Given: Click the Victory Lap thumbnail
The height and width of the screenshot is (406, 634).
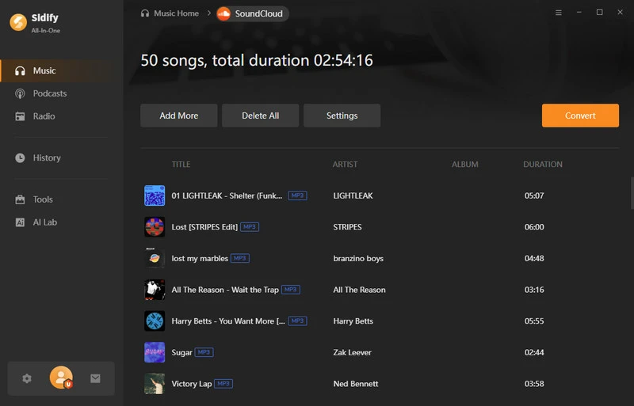Looking at the screenshot, I should pyautogui.click(x=155, y=384).
